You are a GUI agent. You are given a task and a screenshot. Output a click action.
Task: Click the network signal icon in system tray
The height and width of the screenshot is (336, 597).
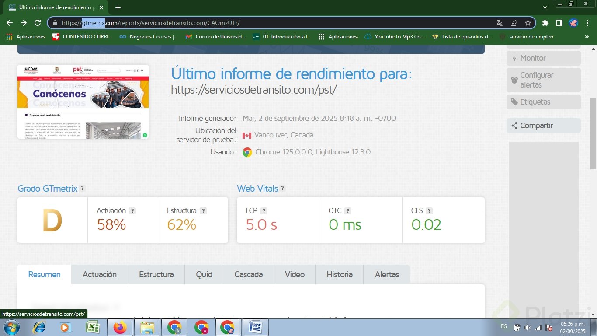pyautogui.click(x=538, y=328)
